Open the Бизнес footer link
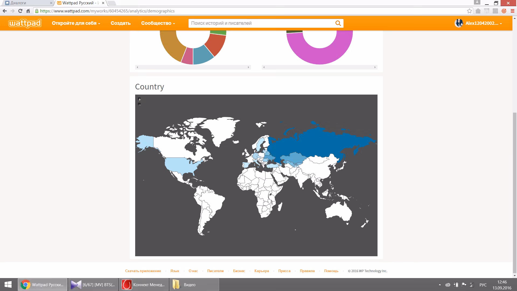Viewport: 517px width, 291px height. [239, 271]
